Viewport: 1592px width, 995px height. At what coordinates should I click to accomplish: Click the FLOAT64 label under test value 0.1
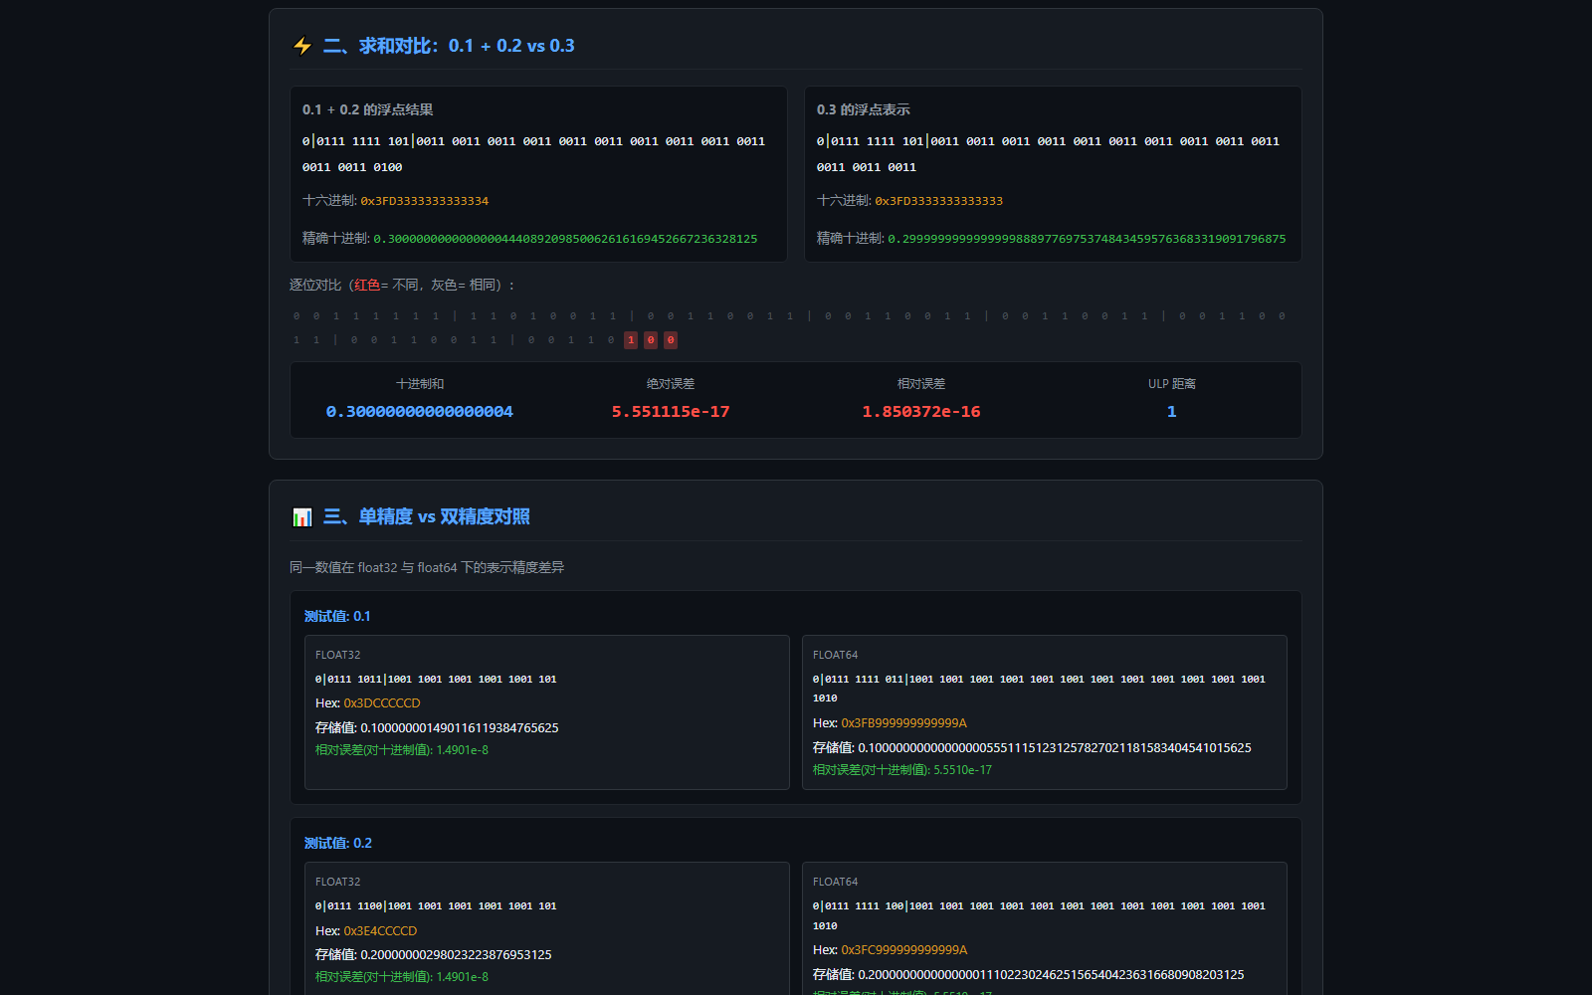[x=836, y=655]
